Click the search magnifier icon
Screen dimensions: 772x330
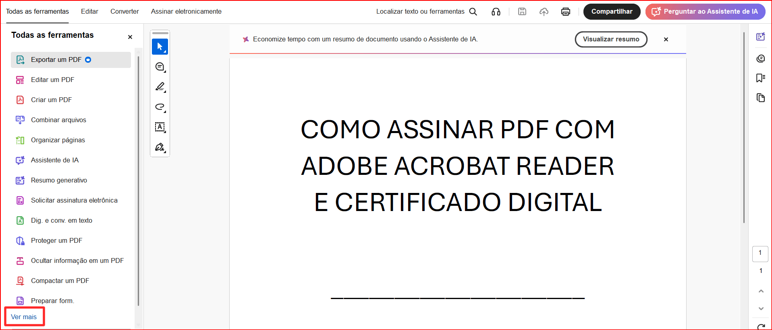(473, 12)
